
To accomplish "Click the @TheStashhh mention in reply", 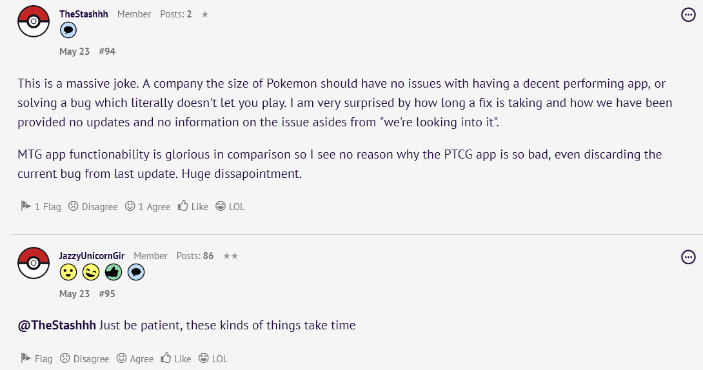I will [x=57, y=326].
